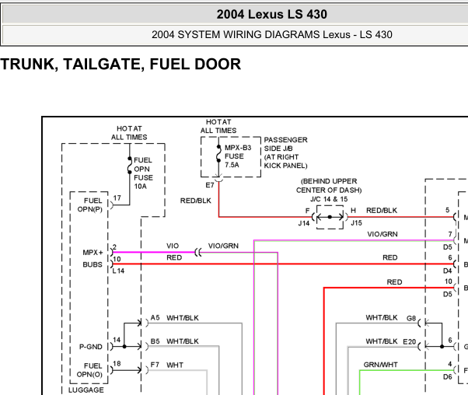Click the 'FUEL OPN FUSE 10A' label
Screen dimensions: 468x395
tap(143, 173)
